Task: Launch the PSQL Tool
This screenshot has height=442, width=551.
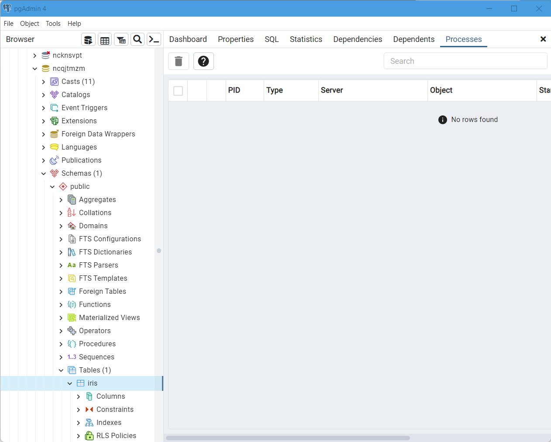Action: click(x=154, y=39)
